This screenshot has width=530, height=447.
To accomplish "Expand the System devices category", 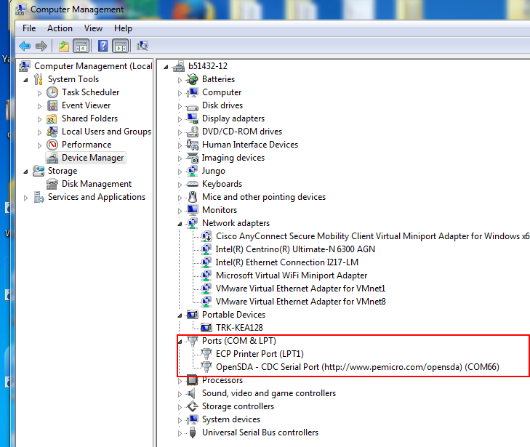I will click(x=180, y=420).
